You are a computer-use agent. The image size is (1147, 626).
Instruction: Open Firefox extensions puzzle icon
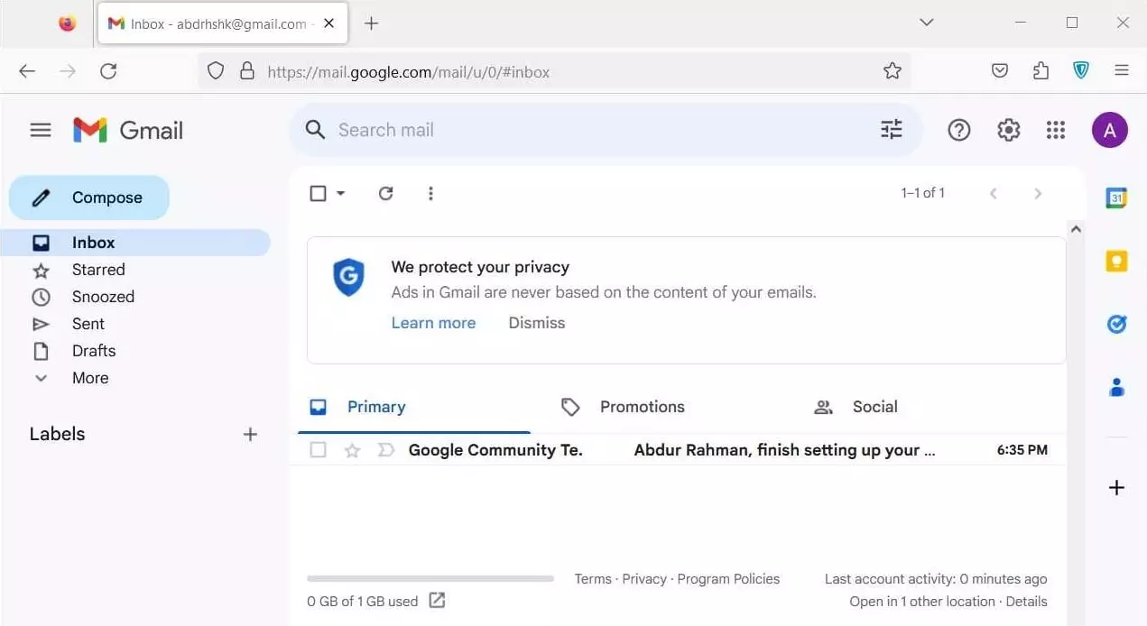[x=1041, y=71]
